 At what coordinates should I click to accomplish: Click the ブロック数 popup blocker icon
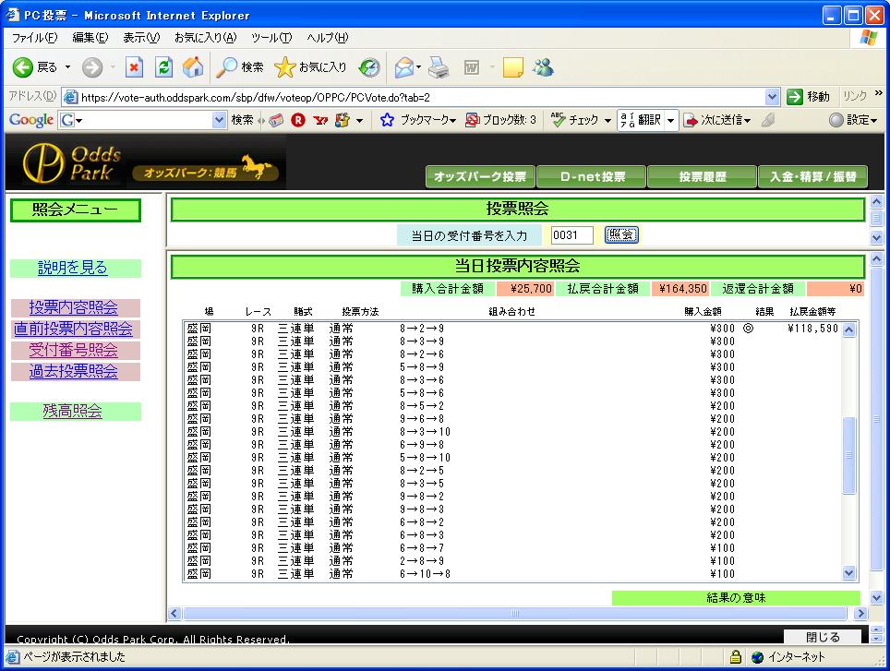pos(472,120)
